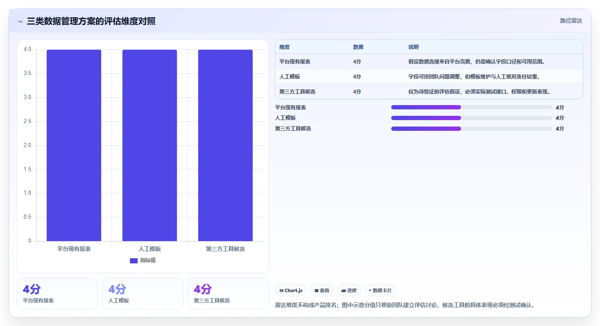Select the 数据卡片 tag chip
Image resolution: width=600 pixels, height=326 pixels.
(x=380, y=290)
